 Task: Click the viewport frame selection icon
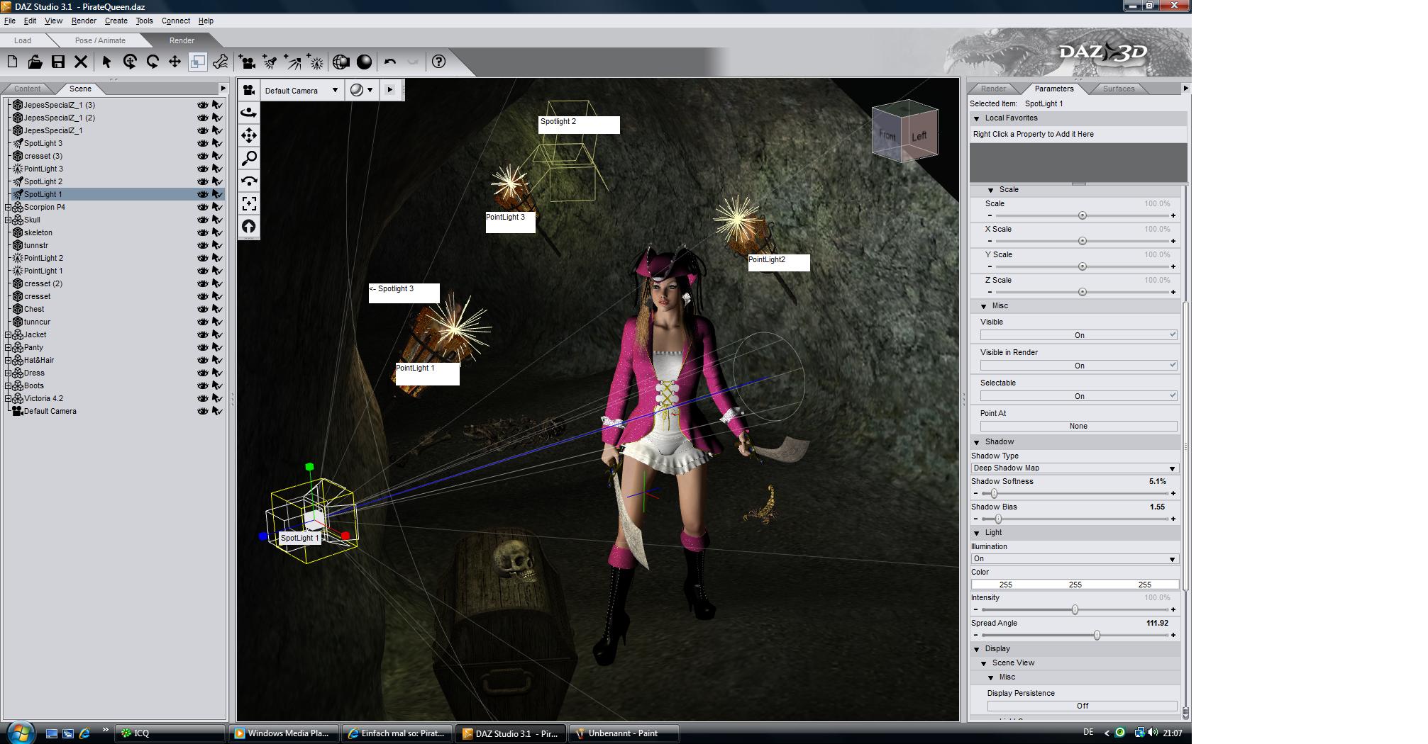[249, 203]
